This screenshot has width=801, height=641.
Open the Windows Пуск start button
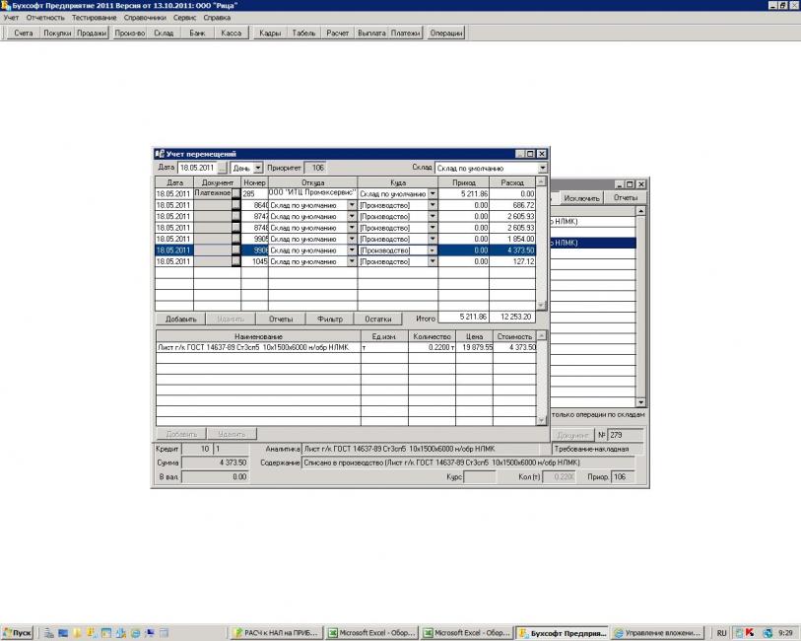click(x=18, y=632)
